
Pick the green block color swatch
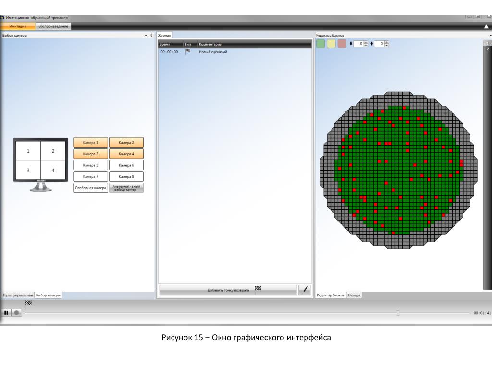(320, 44)
